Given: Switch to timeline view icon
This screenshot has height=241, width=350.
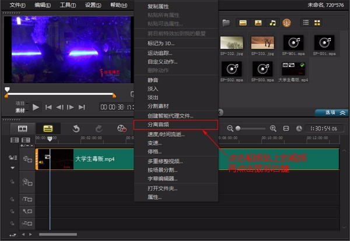Looking at the screenshot, I should (x=48, y=129).
